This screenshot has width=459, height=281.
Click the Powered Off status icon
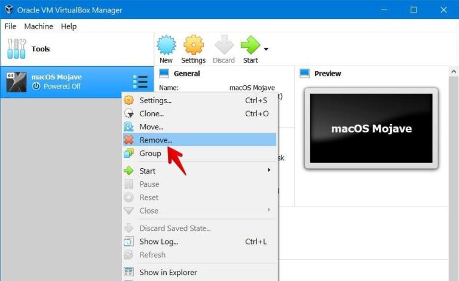[36, 86]
